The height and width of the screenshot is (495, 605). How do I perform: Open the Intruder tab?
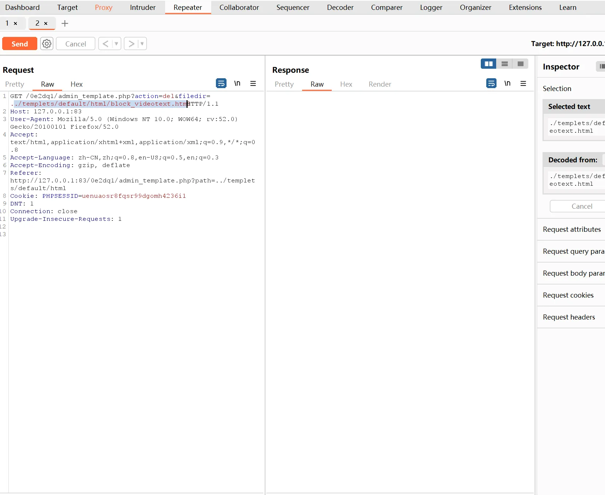(x=142, y=7)
